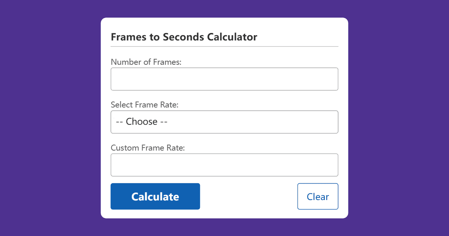Screen dimensions: 449x236
Task: Click the 'Frames to Seconds Calculator' heading
Action: [184, 37]
